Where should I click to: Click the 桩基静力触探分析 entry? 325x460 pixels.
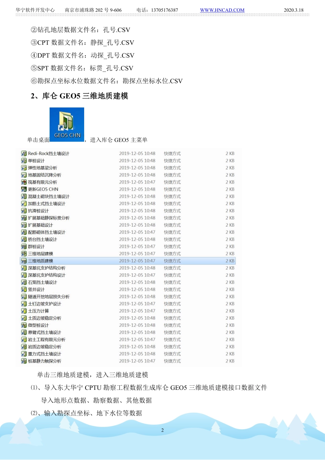pos(44,361)
